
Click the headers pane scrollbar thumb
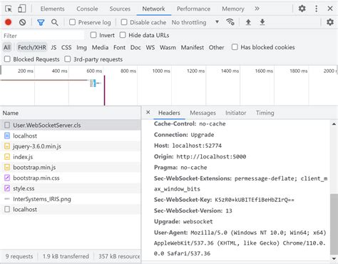point(334,224)
